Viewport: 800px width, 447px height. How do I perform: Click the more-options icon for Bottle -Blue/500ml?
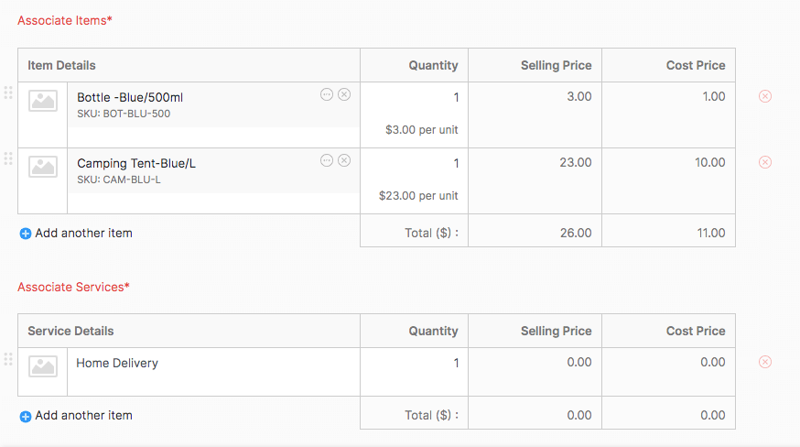click(x=327, y=94)
